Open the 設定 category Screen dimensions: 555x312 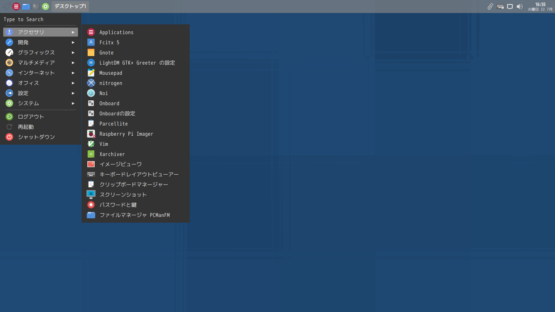[x=41, y=93]
